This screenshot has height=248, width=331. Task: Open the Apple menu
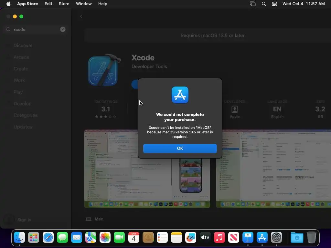[x=8, y=4]
